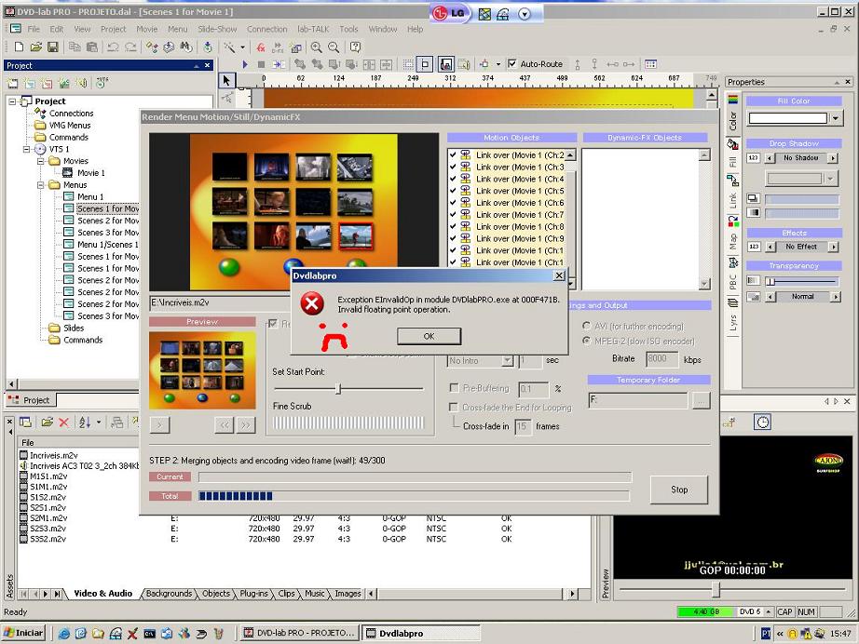Click the Temporary Folder path field
This screenshot has width=859, height=644.
pyautogui.click(x=637, y=400)
